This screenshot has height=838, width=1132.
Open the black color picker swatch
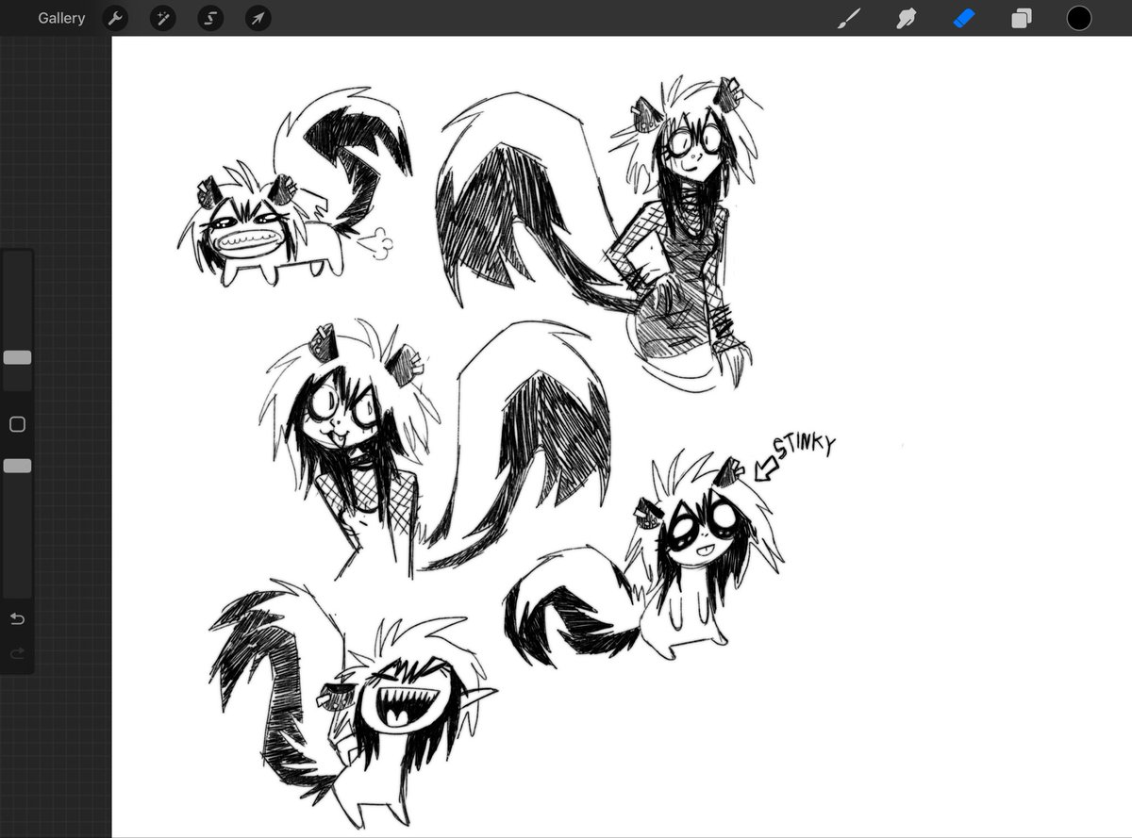pyautogui.click(x=1079, y=18)
